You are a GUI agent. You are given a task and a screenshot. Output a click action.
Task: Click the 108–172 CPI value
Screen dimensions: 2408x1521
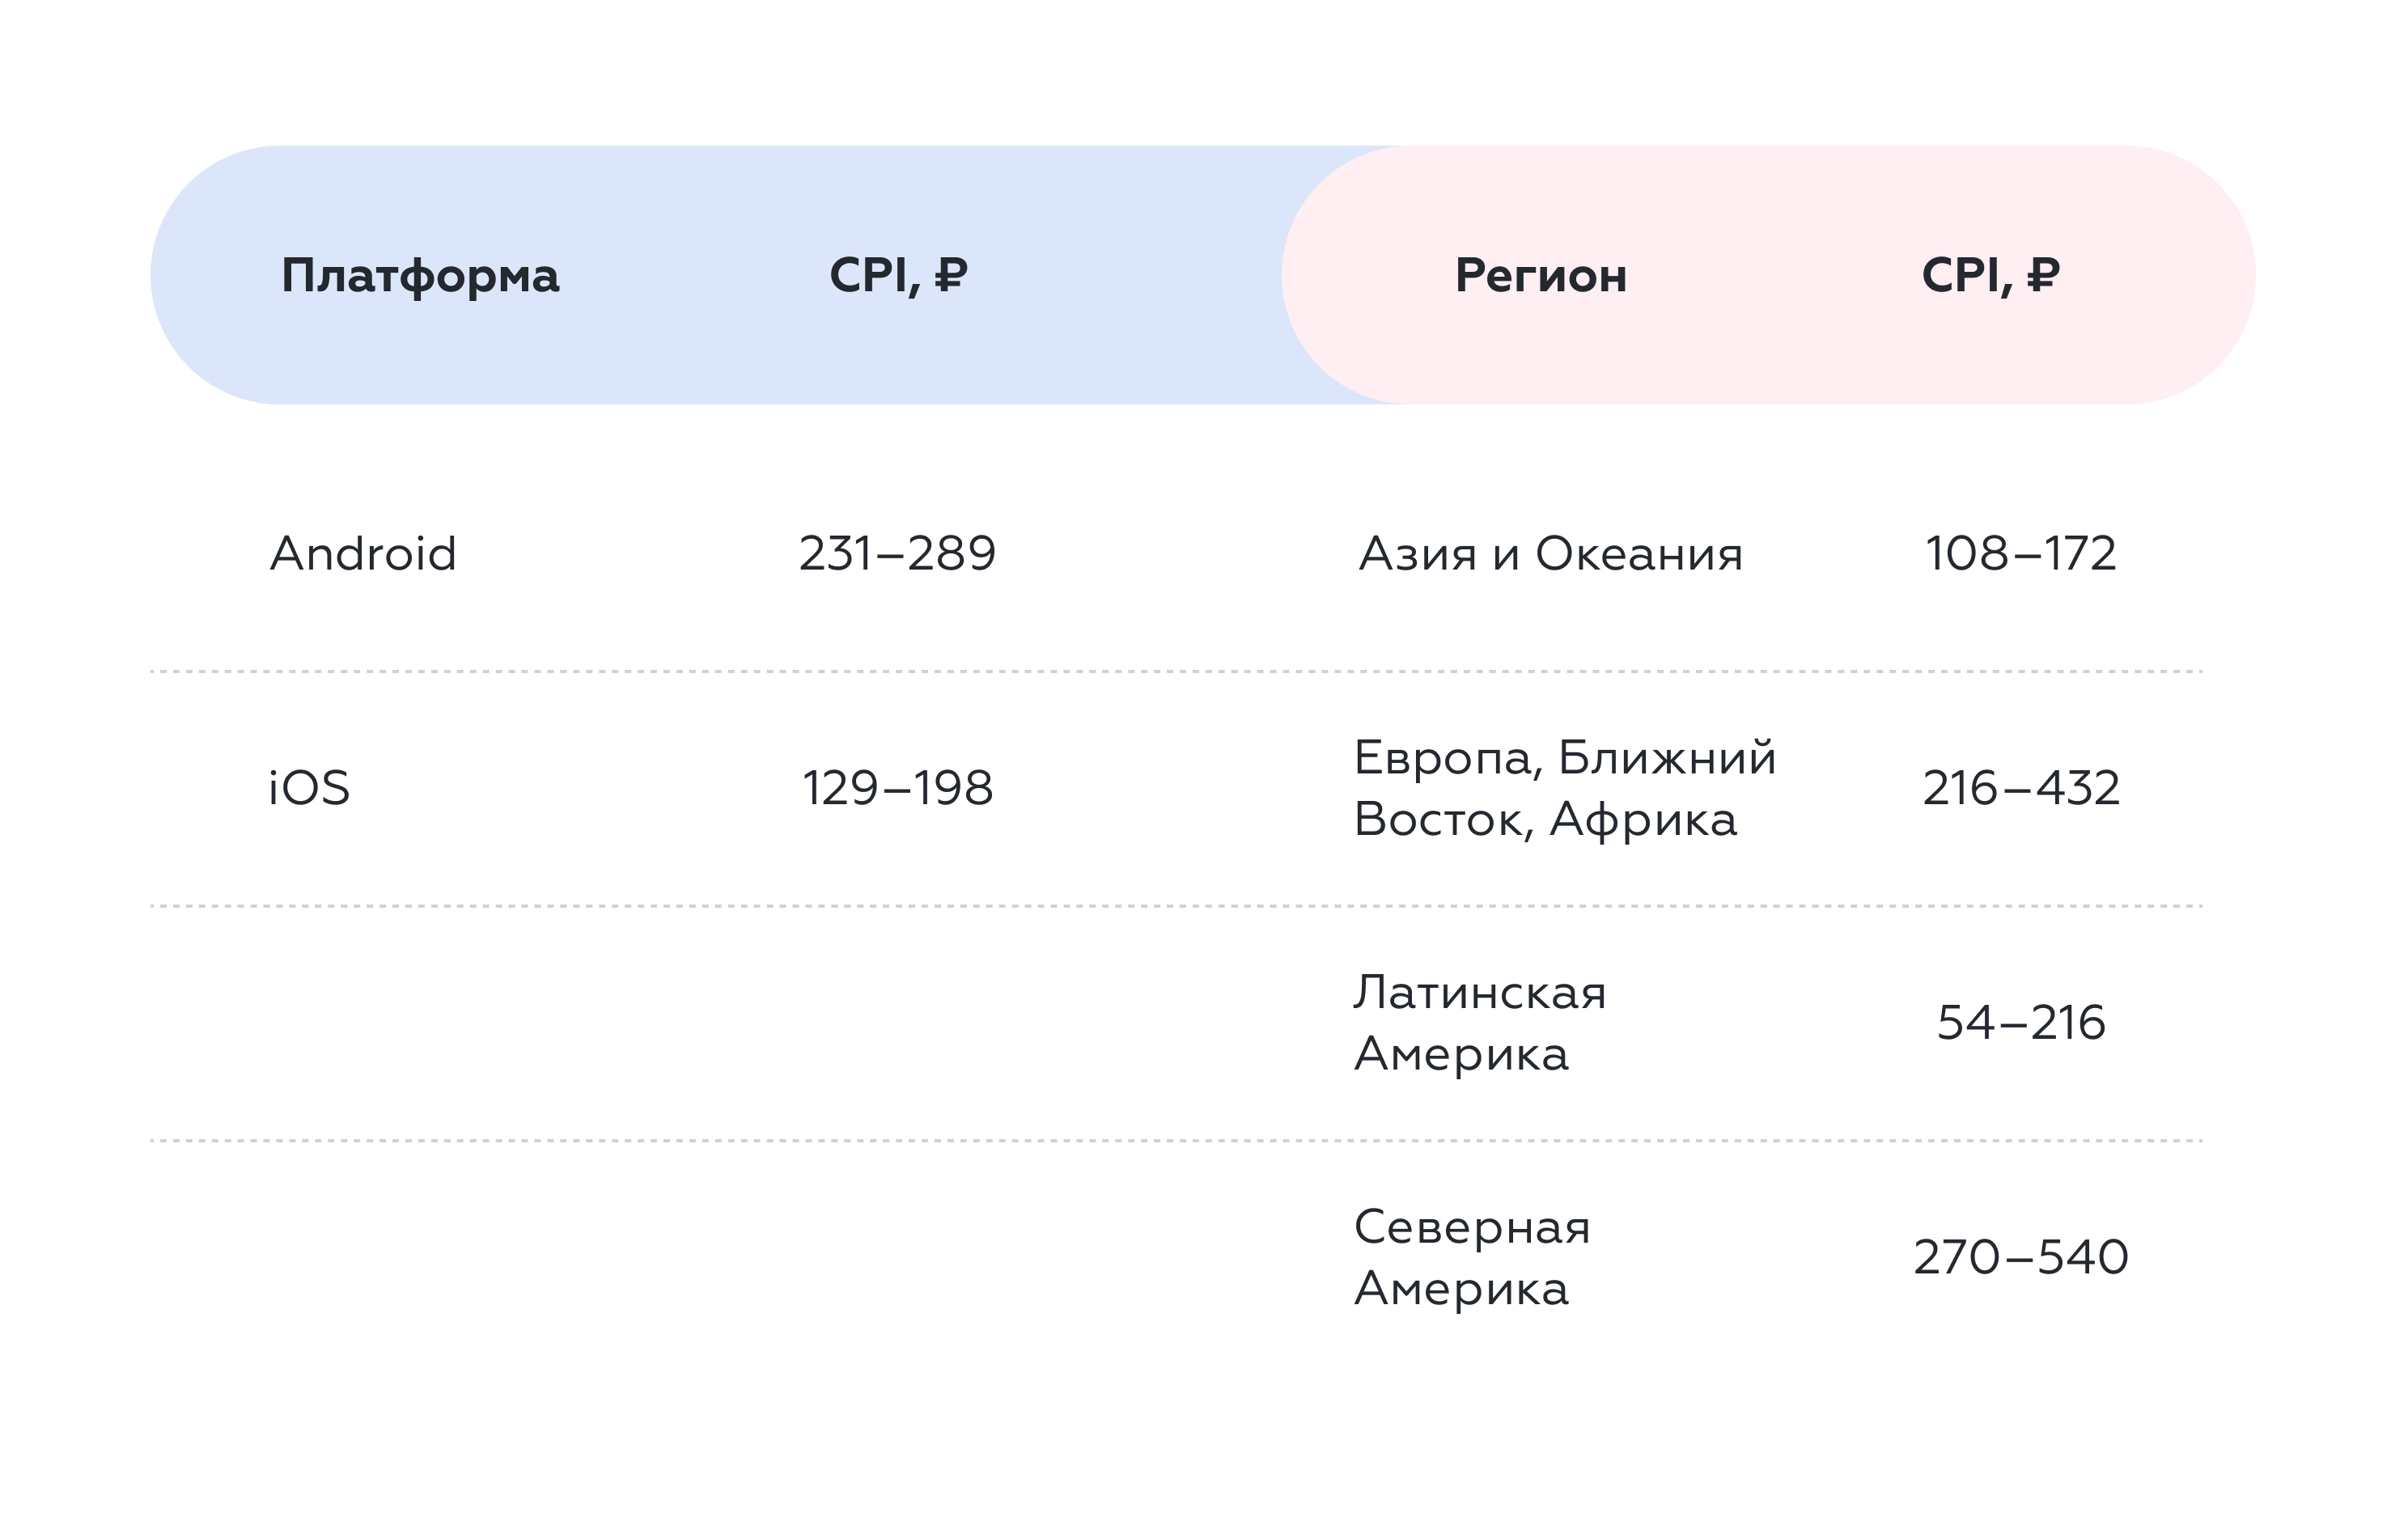click(2021, 554)
